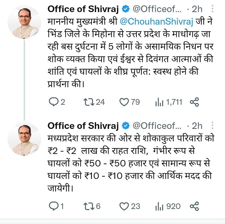
Task: Share the first tweet
Action: 194,102
